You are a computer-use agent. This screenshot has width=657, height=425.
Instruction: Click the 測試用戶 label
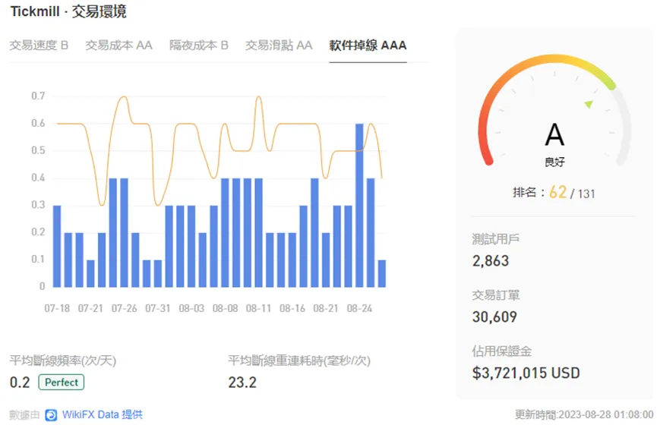(x=496, y=239)
